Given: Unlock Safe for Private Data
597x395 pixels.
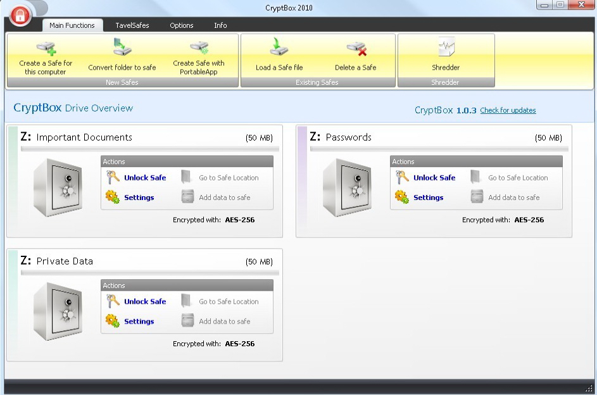Looking at the screenshot, I should (x=144, y=302).
